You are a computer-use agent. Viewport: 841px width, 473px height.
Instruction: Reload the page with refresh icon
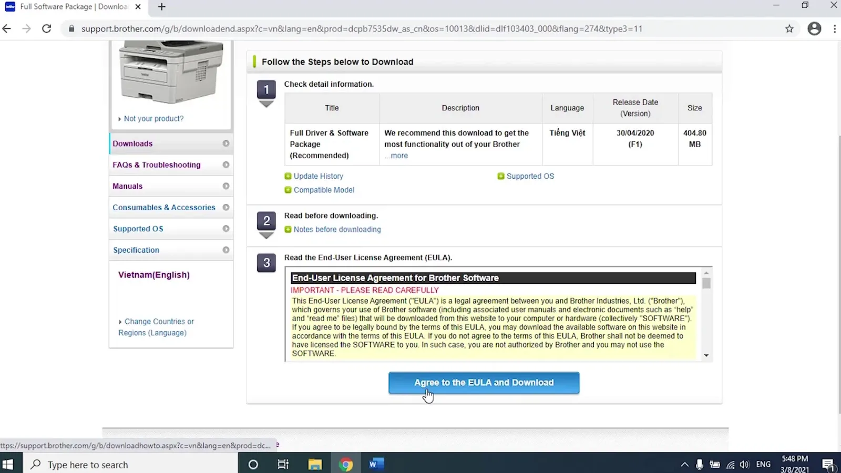47,29
